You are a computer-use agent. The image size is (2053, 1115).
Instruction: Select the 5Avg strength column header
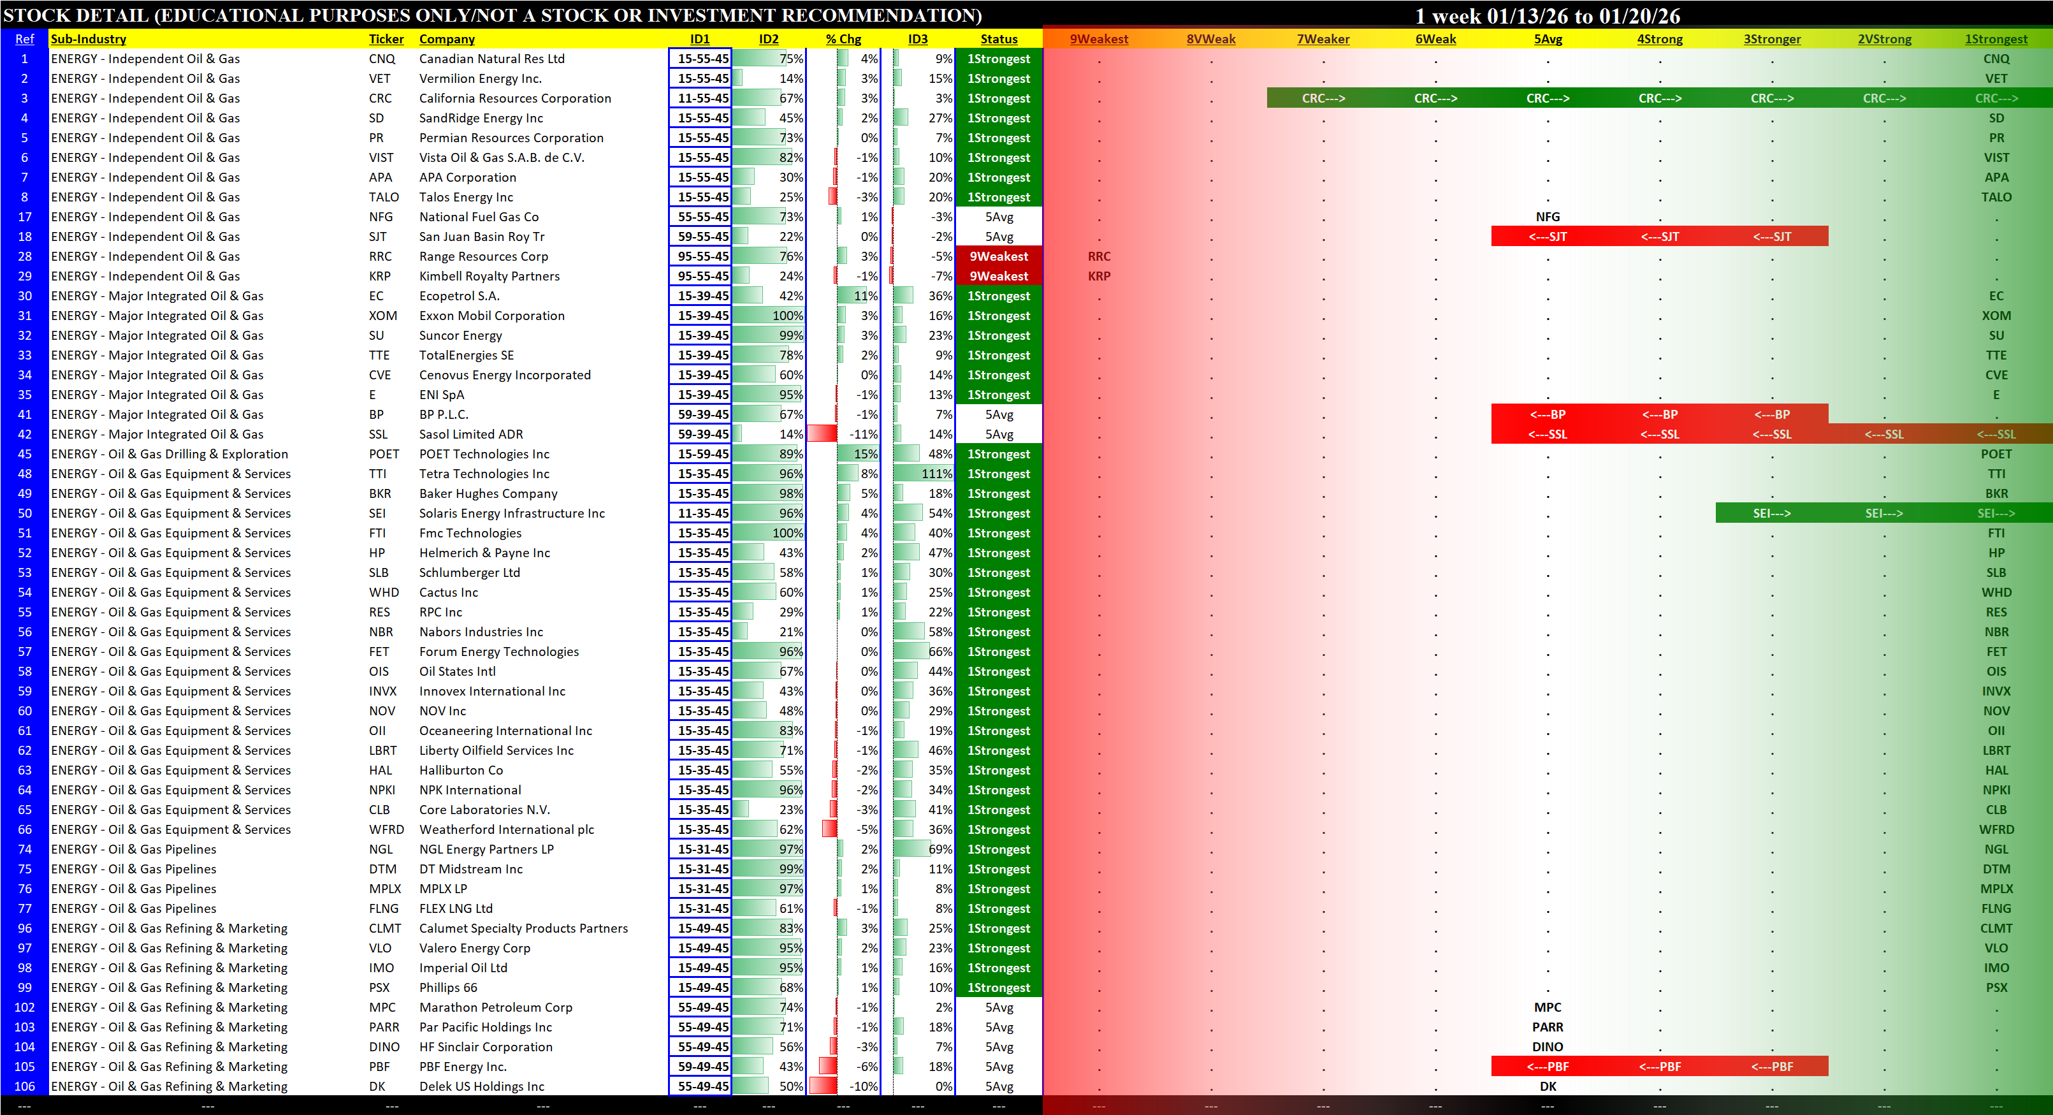[1548, 39]
